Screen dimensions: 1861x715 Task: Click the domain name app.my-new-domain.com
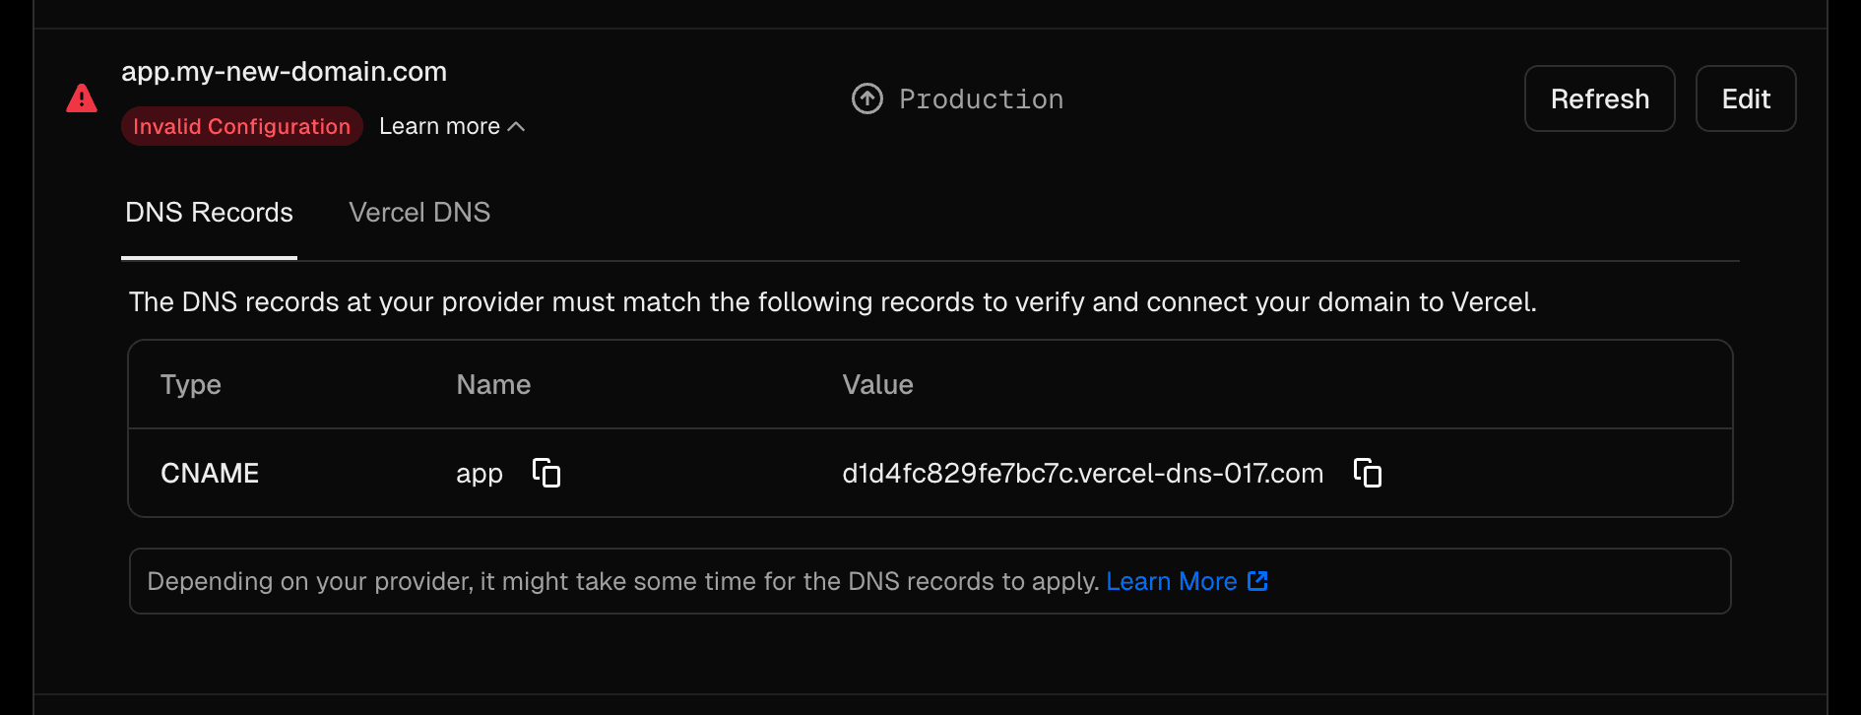pos(285,71)
